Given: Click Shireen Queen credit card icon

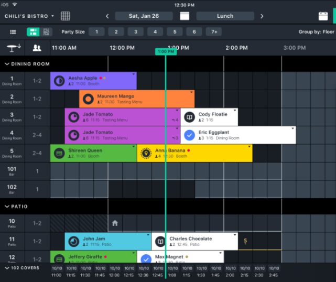Looking at the screenshot, I should pyautogui.click(x=59, y=153).
